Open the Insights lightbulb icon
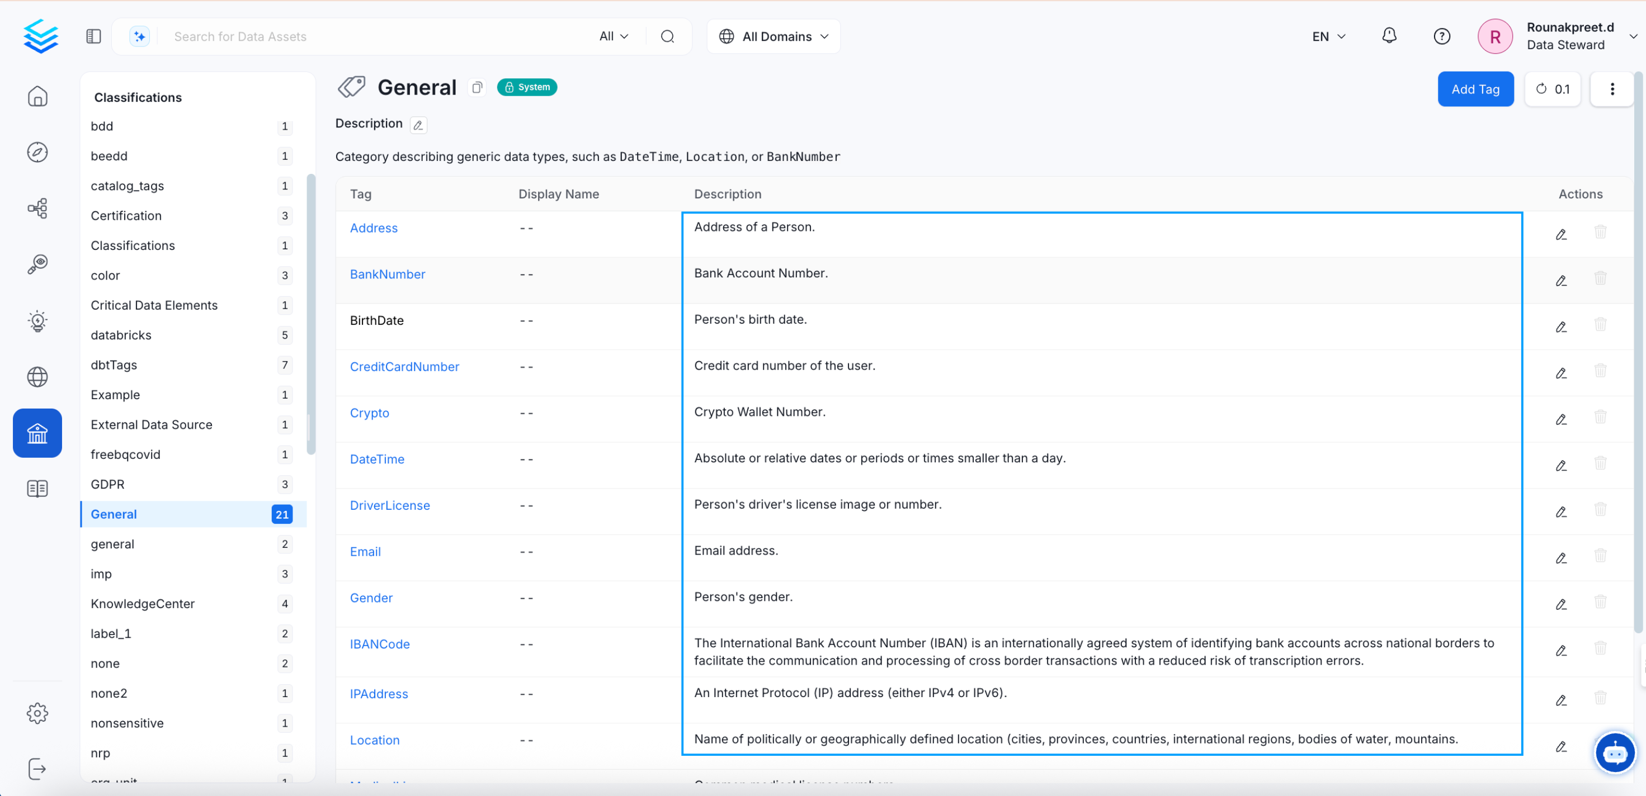 coord(37,321)
